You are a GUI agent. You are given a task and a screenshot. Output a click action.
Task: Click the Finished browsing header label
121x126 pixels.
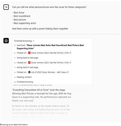(x=23, y=41)
